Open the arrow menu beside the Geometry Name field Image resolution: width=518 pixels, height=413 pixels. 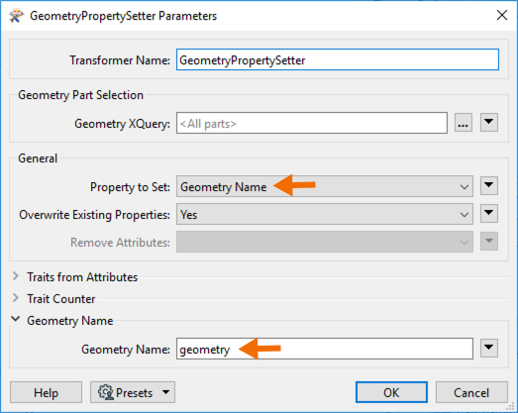(489, 349)
